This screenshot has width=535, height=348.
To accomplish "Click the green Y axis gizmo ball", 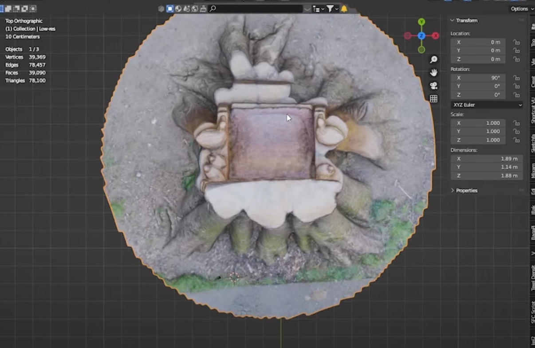I will tap(421, 22).
